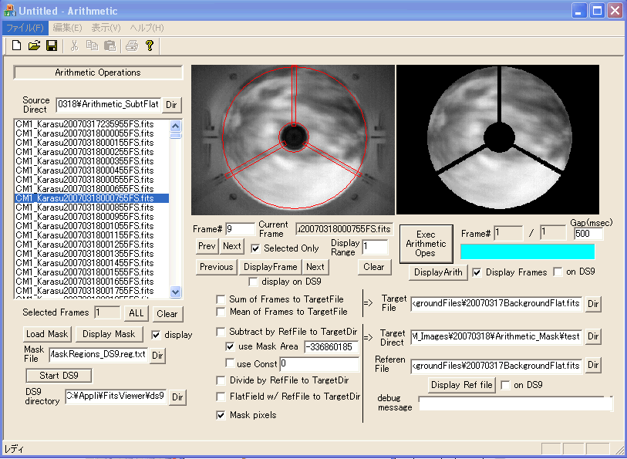Open the ファイル(F) menu
This screenshot has width=627, height=459.
pyautogui.click(x=24, y=28)
